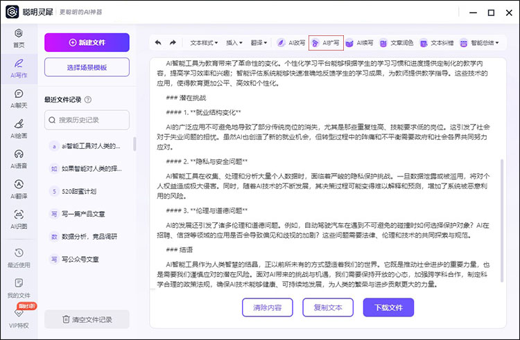Viewport: 520px width, 340px height.
Task: Click the undo arrow in toolbar
Action: point(158,42)
